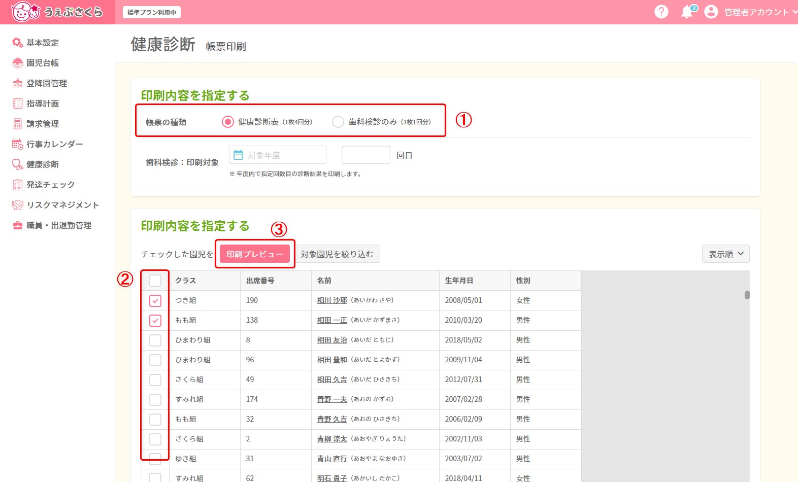Viewport: 798px width, 482px height.
Task: Open the 対象年度 year picker field
Action: click(278, 155)
